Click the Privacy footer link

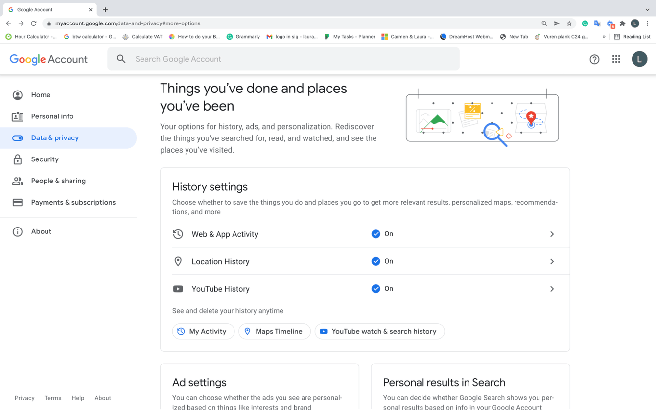(24, 398)
